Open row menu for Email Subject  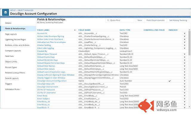[x=184, y=99]
